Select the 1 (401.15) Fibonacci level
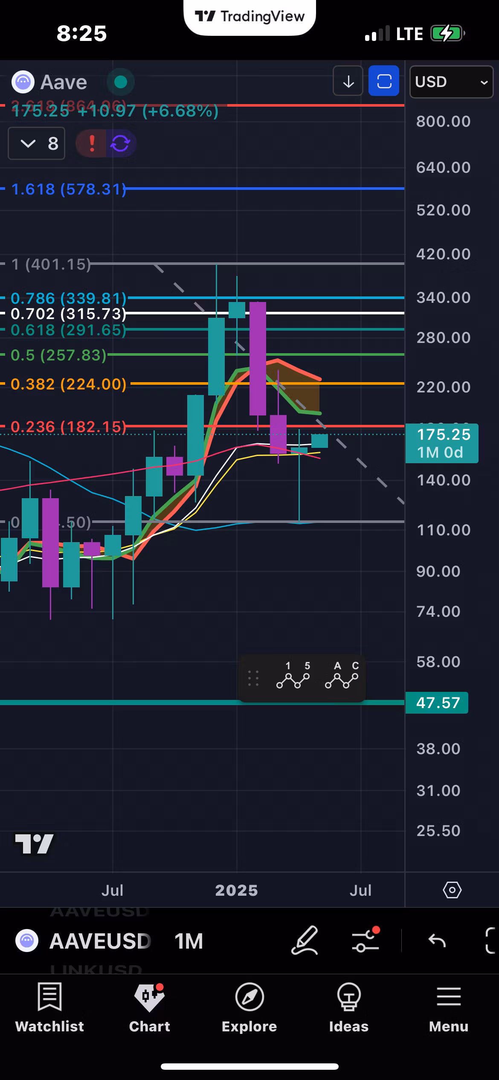Viewport: 499px width, 1080px height. pyautogui.click(x=51, y=264)
